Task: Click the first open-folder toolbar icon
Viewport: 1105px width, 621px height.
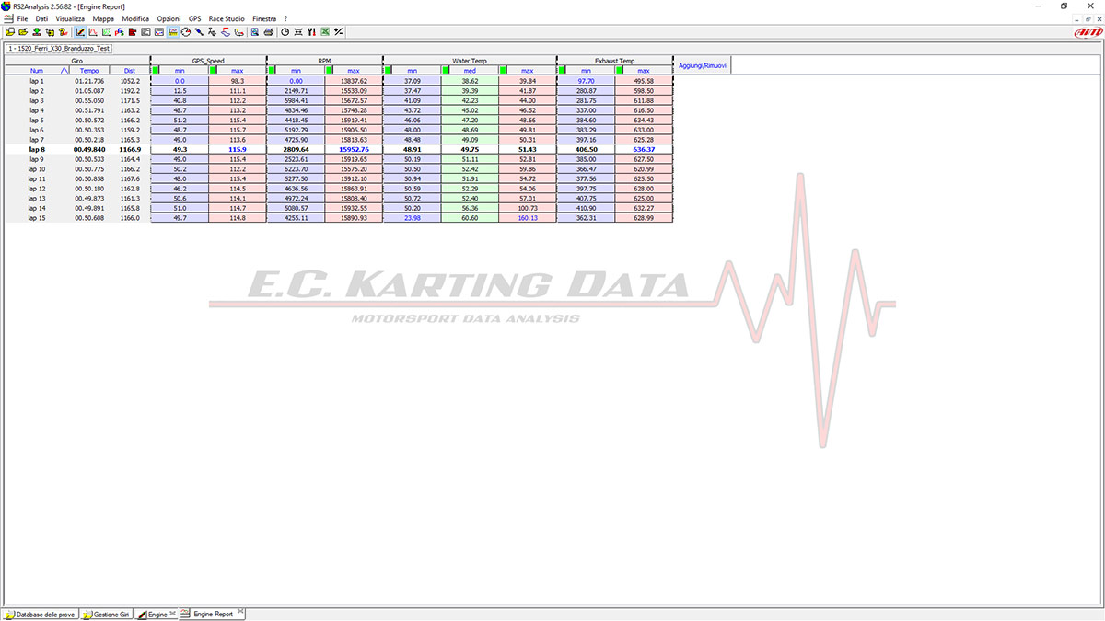Action: click(10, 31)
